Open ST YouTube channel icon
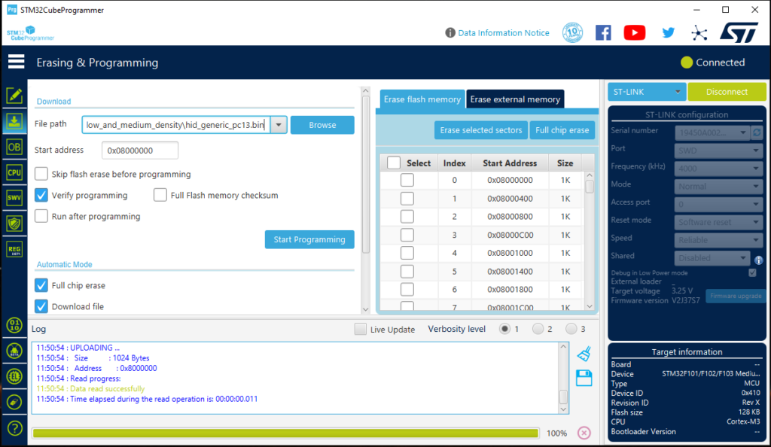Viewport: 771px width, 447px height. coord(634,33)
